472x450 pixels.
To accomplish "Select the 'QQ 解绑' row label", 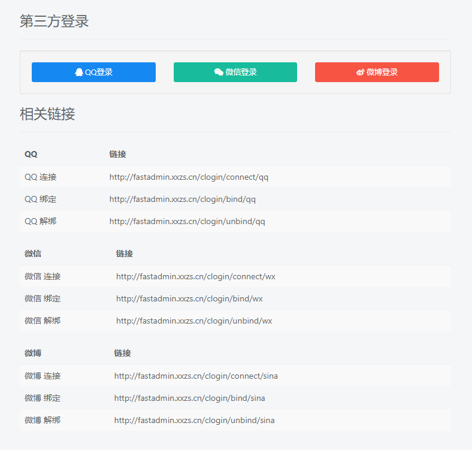I will coord(41,222).
